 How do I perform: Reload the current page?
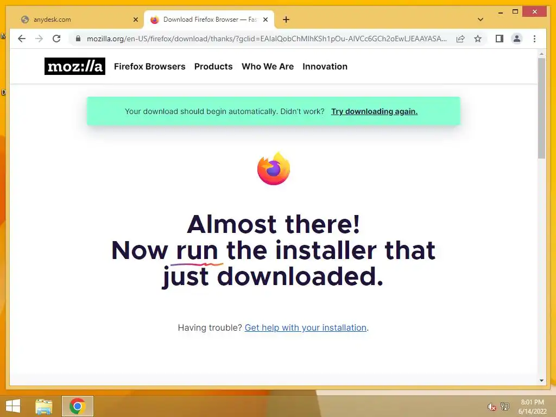[x=56, y=39]
